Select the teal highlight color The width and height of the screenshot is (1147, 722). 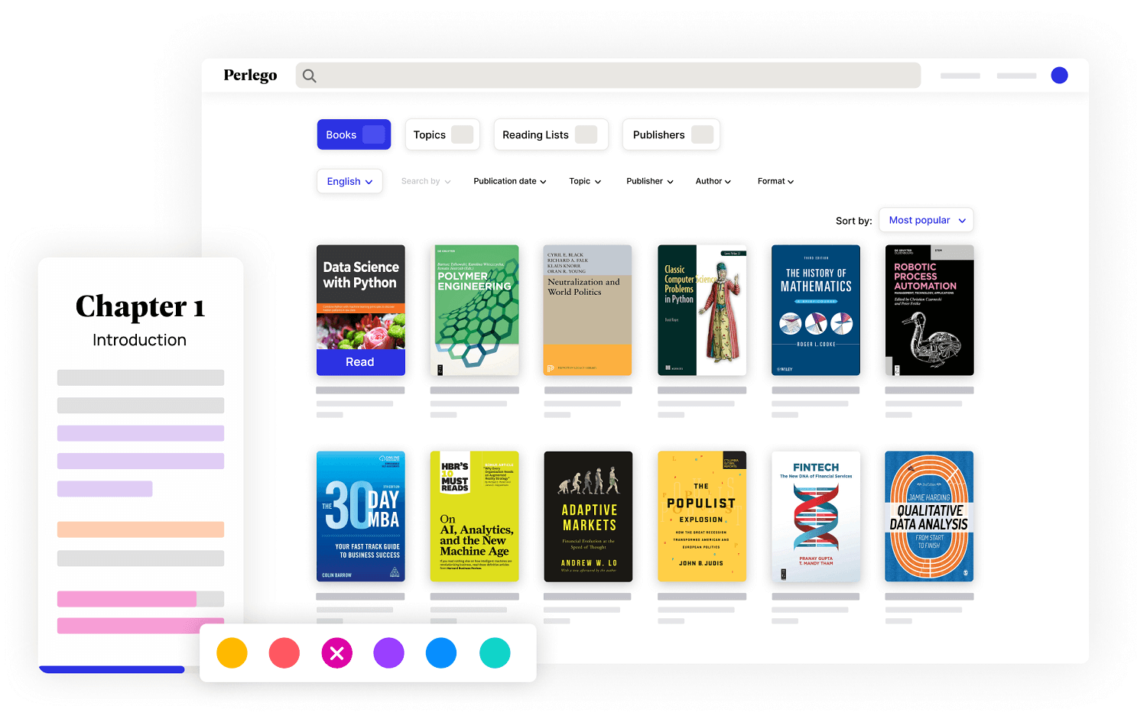[495, 653]
